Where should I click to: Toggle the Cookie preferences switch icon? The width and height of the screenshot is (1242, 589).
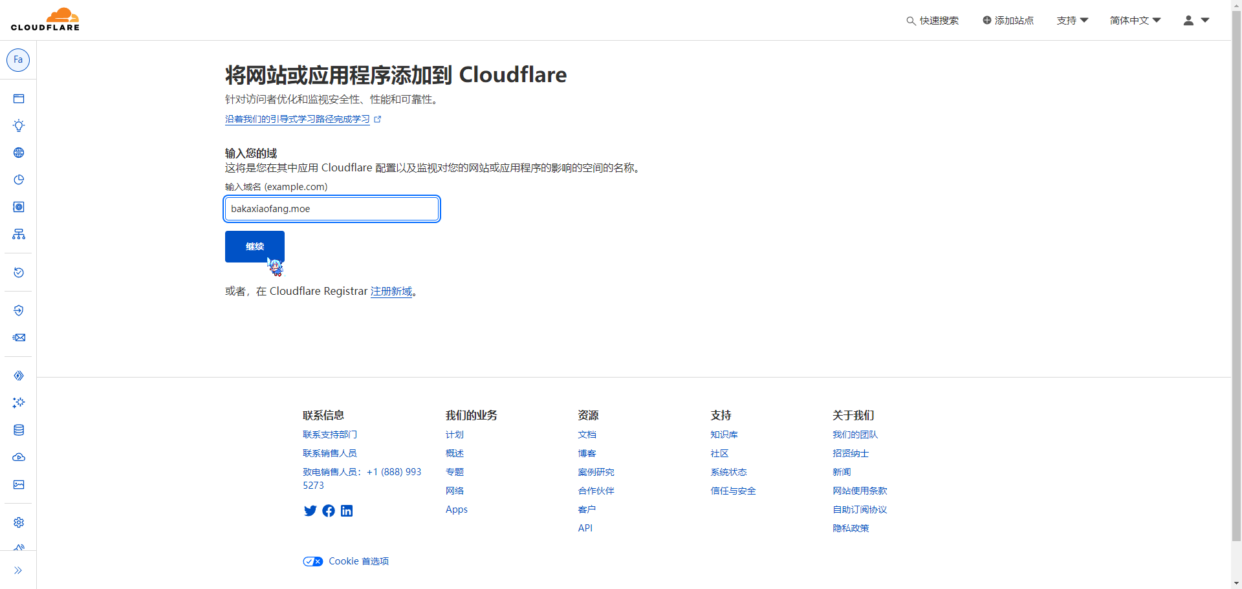[313, 561]
